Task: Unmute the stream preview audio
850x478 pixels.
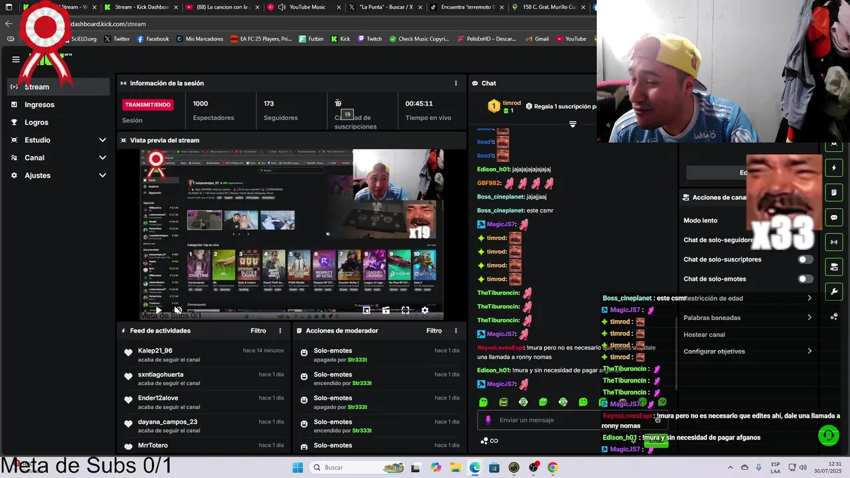Action: (x=177, y=310)
